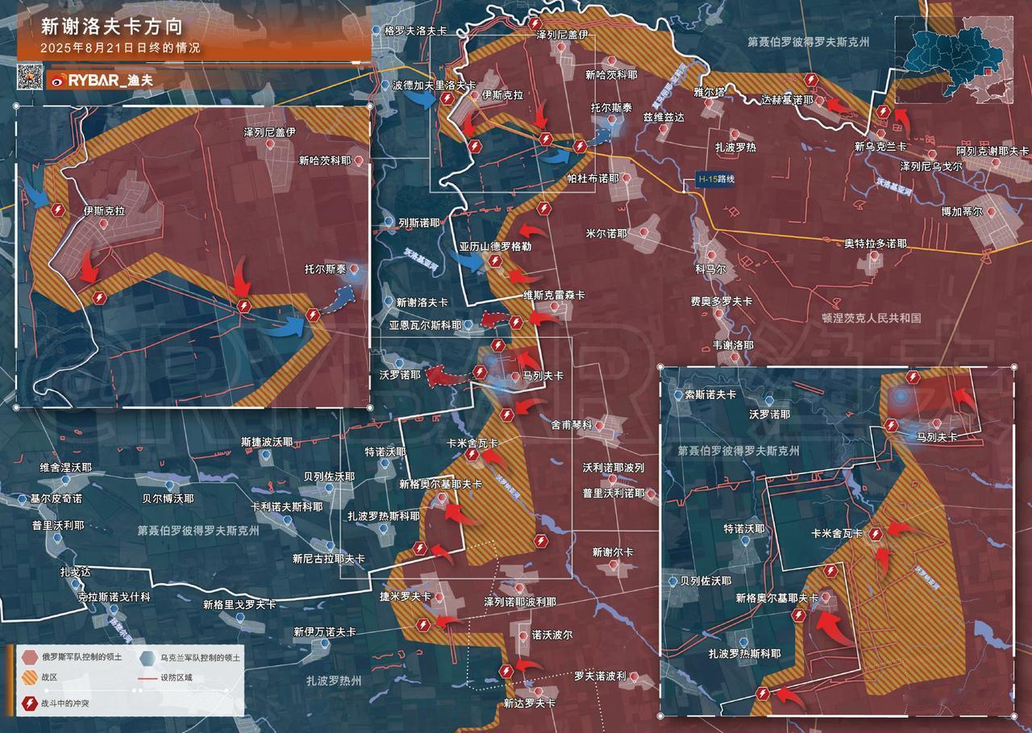This screenshot has height=733, width=1032.
Task: Click the 扎波罗热州 region label
Action: (334, 680)
